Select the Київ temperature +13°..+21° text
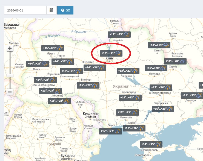Screen dimensions: 203x161 [108, 53]
